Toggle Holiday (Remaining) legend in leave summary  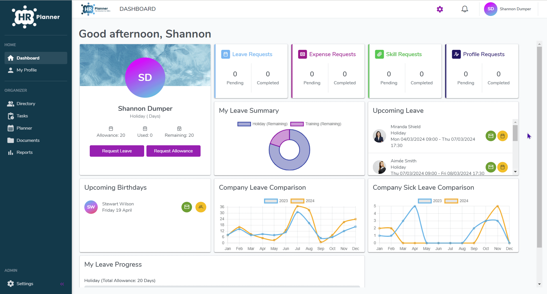click(262, 124)
